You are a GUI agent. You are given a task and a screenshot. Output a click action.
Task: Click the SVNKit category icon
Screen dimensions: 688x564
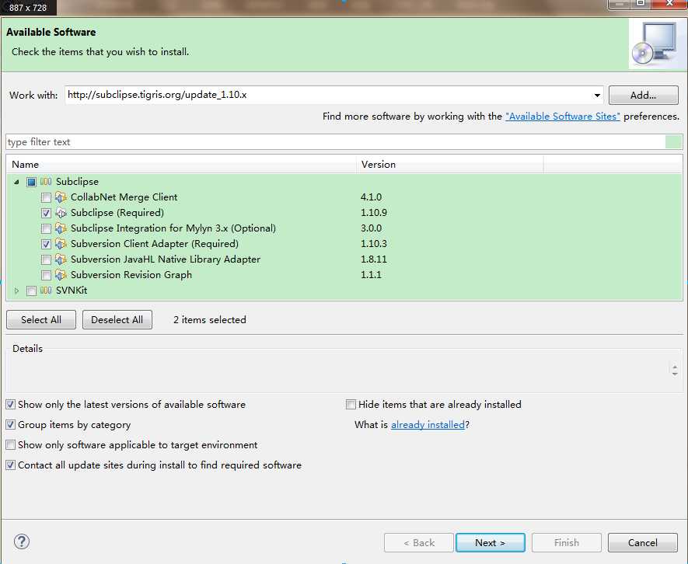(46, 291)
